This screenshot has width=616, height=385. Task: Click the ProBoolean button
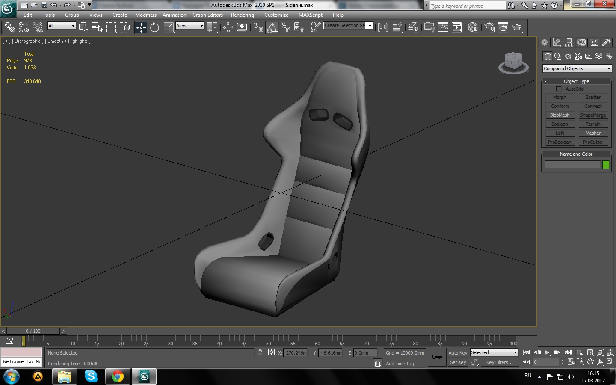pyautogui.click(x=560, y=142)
